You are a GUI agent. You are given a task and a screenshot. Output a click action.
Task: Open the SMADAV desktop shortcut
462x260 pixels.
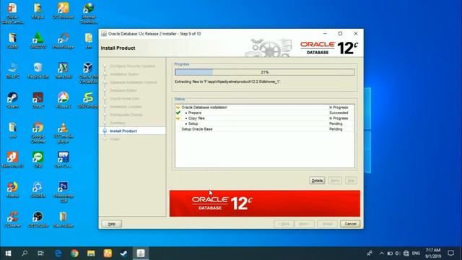pyautogui.click(x=38, y=40)
